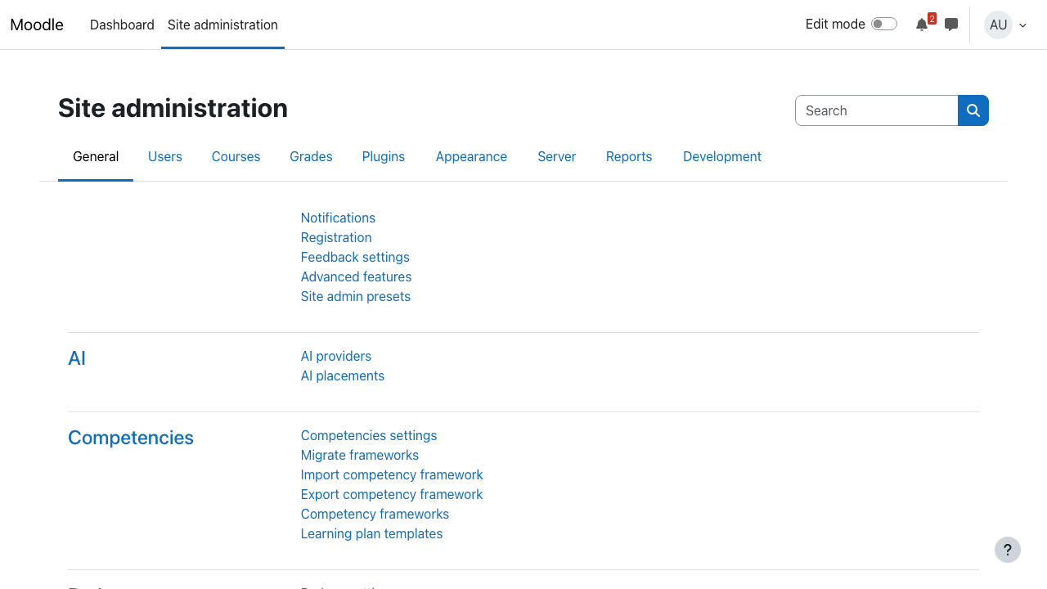Select the General tab
This screenshot has height=589, width=1047.
(x=96, y=156)
